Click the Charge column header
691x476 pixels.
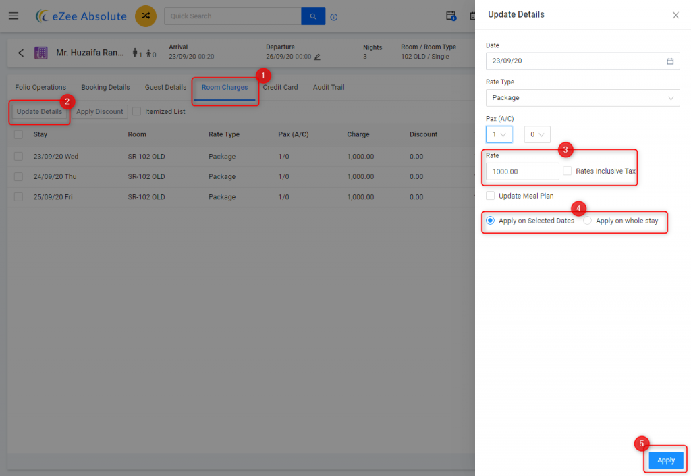coord(358,134)
